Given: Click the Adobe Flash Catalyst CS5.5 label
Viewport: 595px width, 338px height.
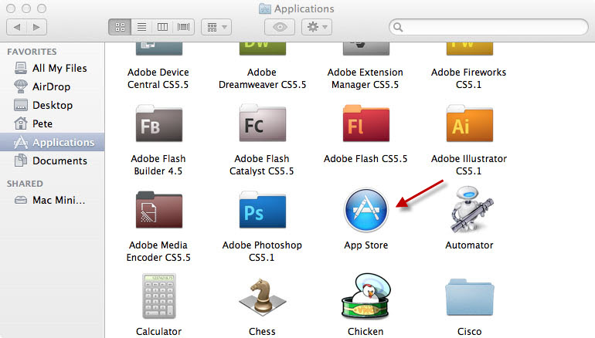Looking at the screenshot, I should 262,165.
